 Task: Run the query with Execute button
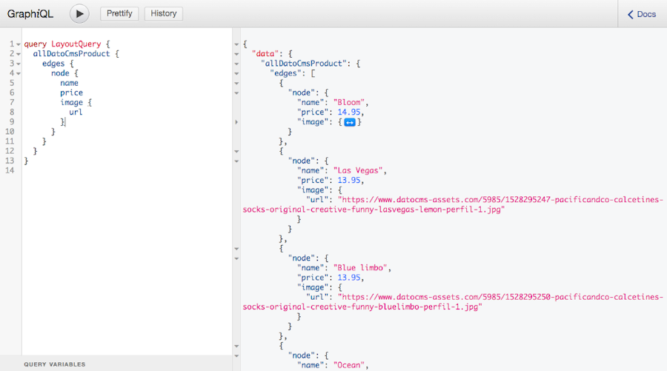tap(79, 13)
